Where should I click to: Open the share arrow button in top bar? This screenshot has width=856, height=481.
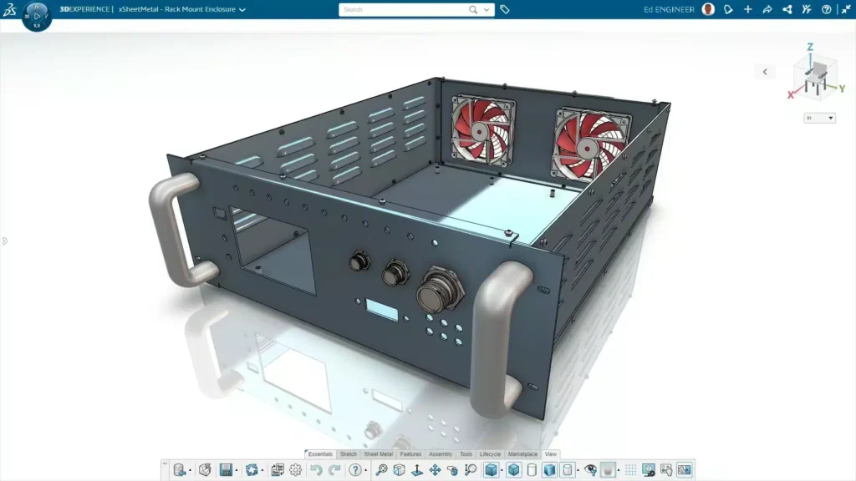(767, 9)
